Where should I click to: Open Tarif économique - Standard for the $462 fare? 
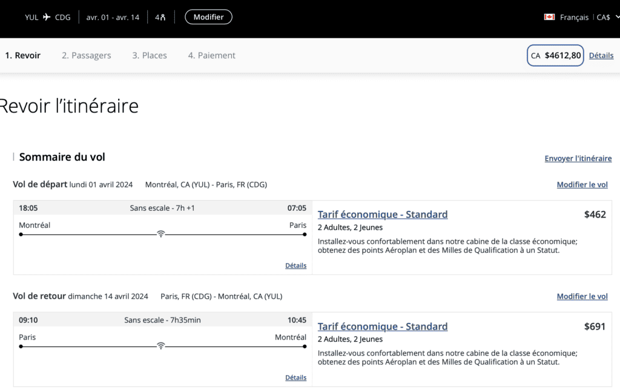(x=383, y=214)
